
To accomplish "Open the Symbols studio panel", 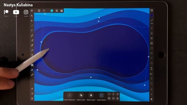I will click(x=151, y=63).
